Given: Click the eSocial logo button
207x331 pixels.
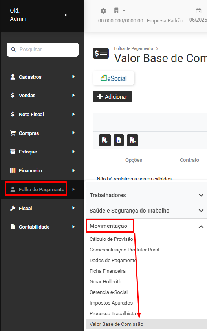Looking at the screenshot, I should 113,78.
